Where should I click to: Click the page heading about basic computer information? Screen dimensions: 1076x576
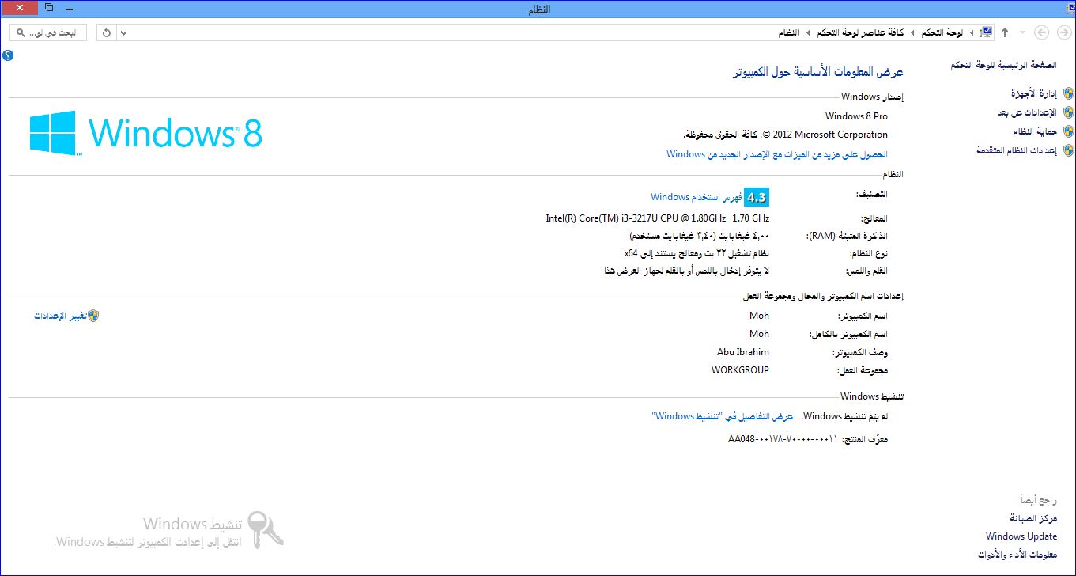pos(817,72)
